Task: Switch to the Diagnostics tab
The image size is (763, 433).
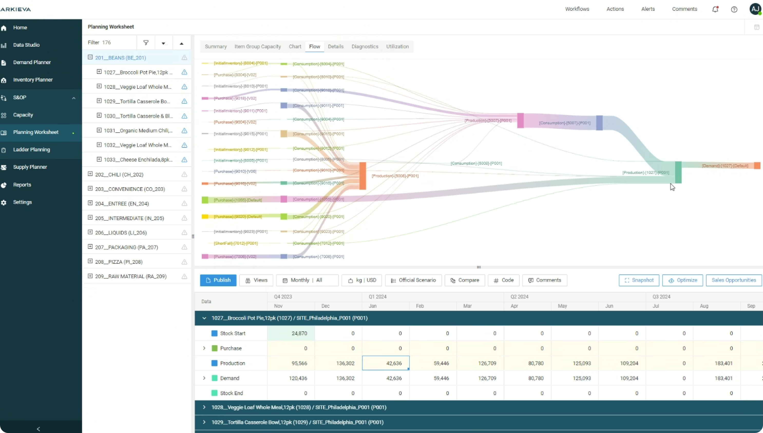Action: pos(365,47)
